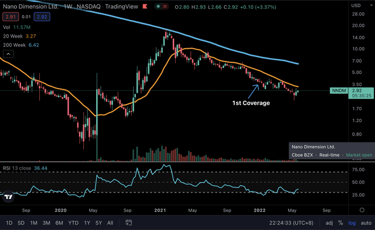Click the Real-time label in tooltip
The height and width of the screenshot is (230, 375).
click(329, 155)
